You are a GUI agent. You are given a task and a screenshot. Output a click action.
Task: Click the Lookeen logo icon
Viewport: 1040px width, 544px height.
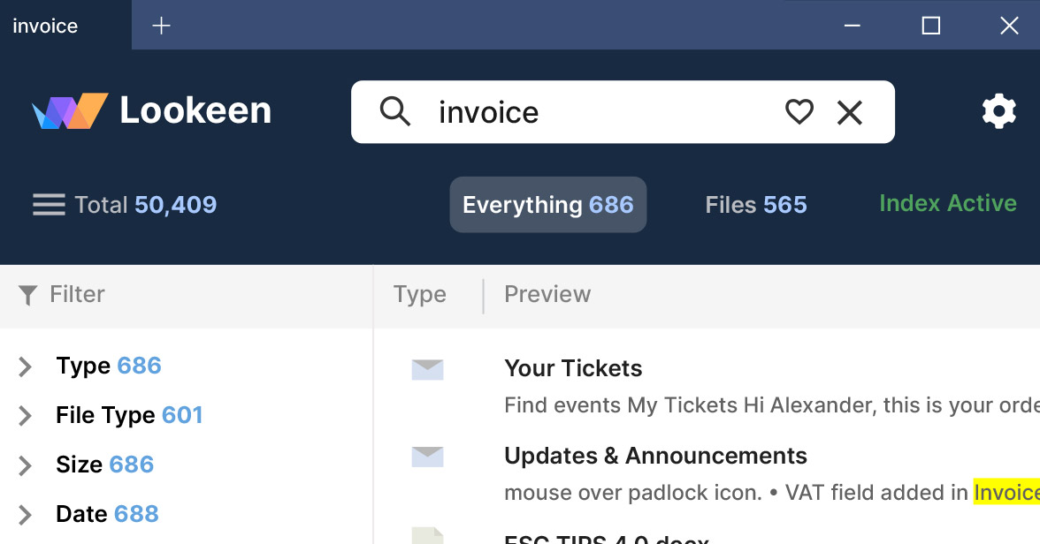(x=70, y=111)
